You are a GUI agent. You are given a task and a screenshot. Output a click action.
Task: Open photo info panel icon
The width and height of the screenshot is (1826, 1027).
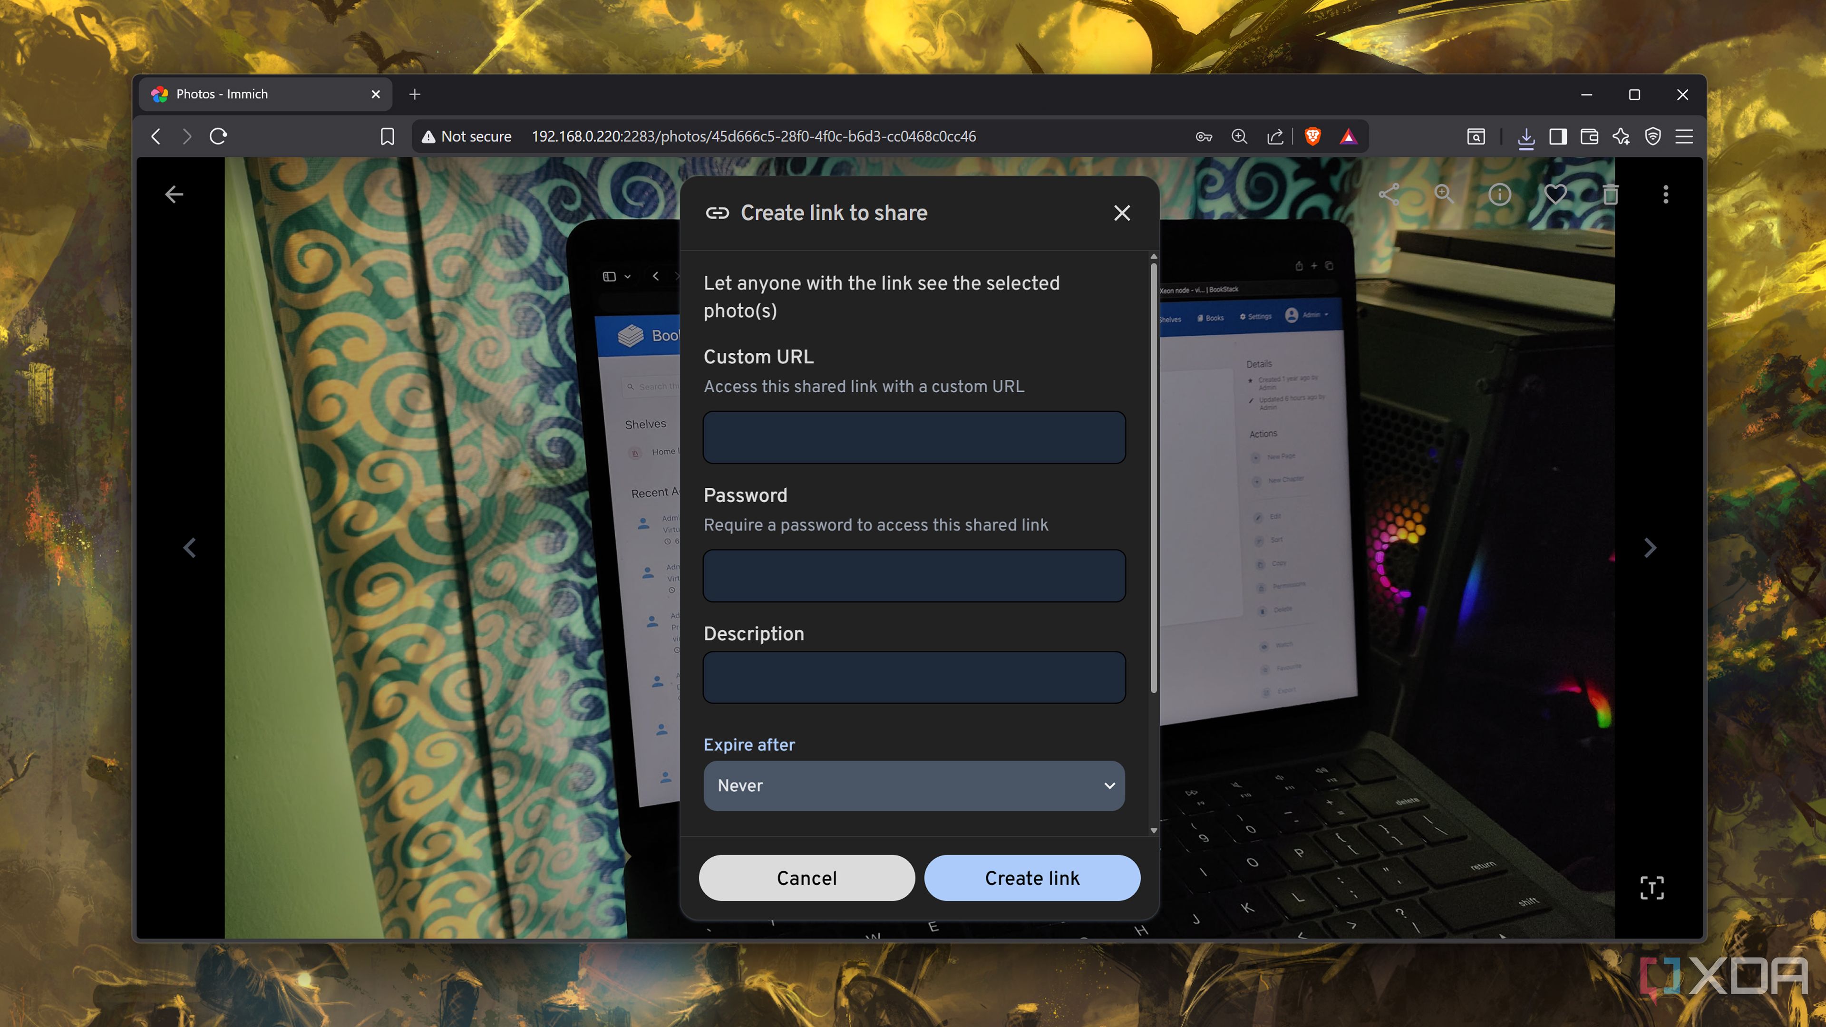click(x=1499, y=194)
